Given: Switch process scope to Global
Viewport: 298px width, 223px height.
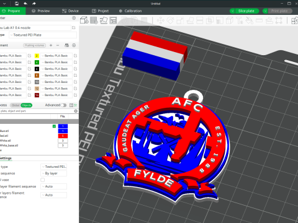Looking at the screenshot, I should tap(16, 105).
